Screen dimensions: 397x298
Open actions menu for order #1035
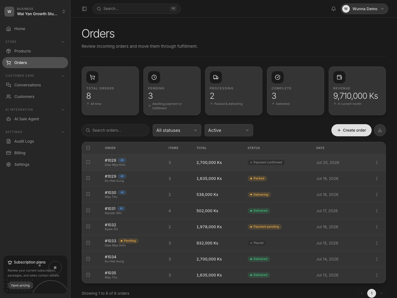tap(377, 275)
